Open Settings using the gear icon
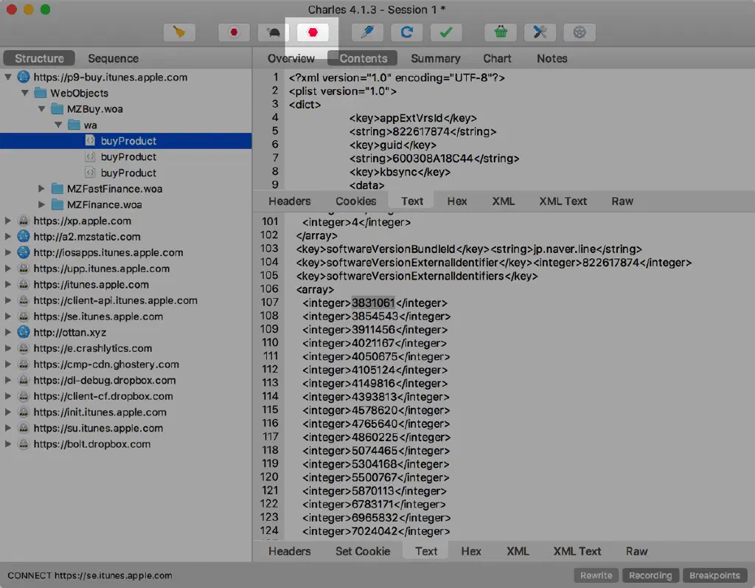This screenshot has height=588, width=755. (x=580, y=32)
